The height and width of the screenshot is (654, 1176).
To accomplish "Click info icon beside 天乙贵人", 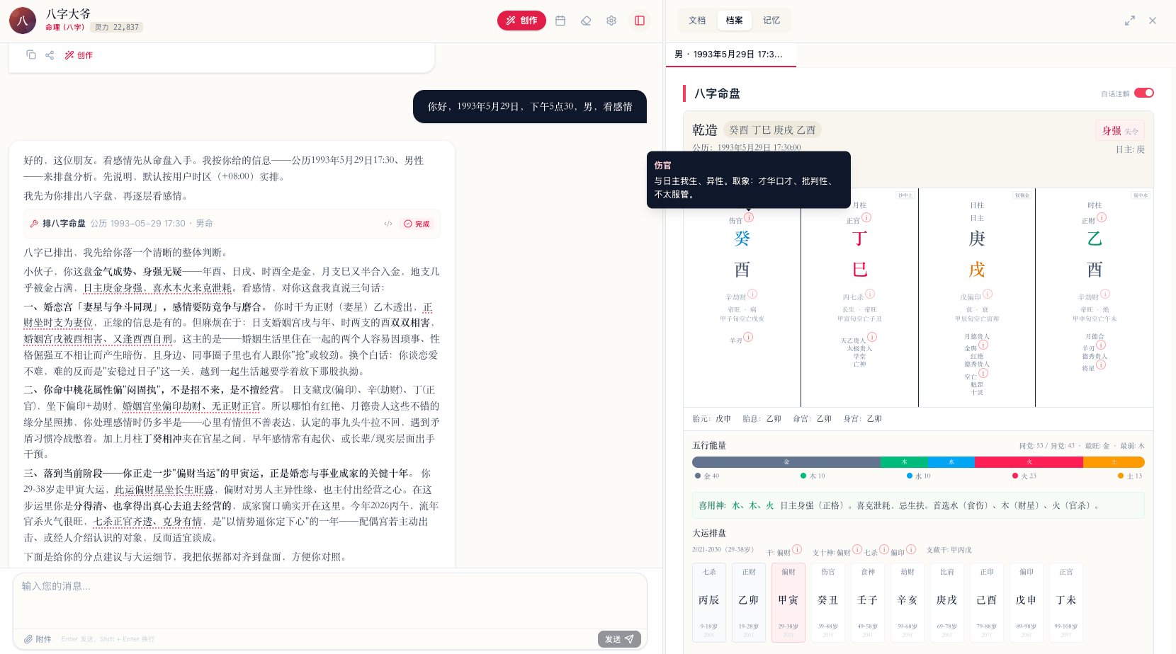I will click(872, 338).
